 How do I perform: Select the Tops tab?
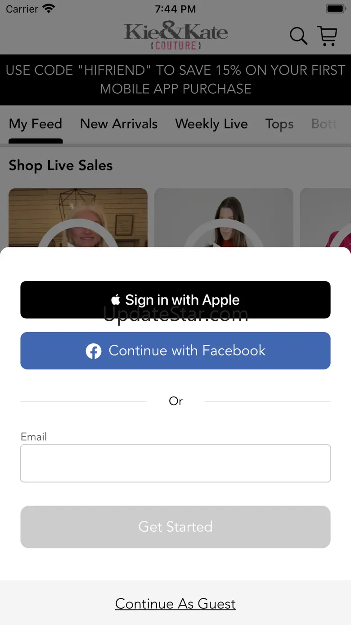click(279, 124)
